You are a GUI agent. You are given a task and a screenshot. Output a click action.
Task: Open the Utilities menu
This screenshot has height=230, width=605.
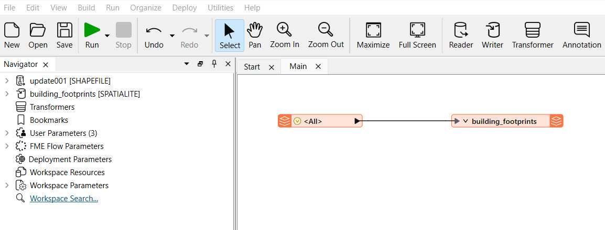click(220, 8)
